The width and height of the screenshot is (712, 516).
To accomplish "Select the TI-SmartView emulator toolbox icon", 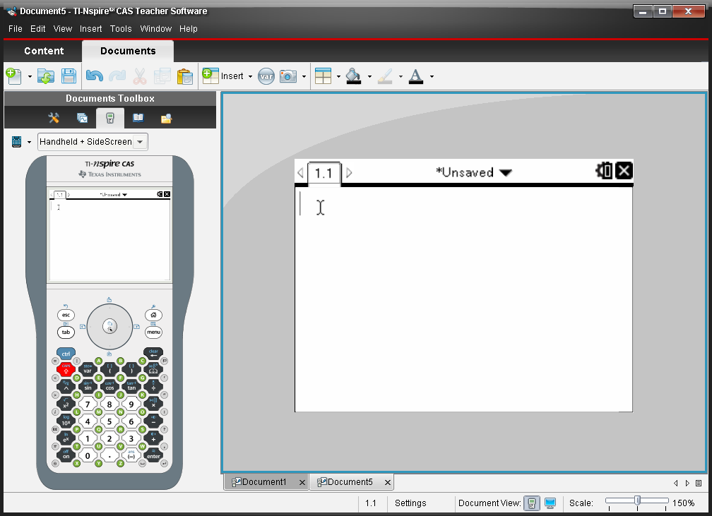I will tap(110, 119).
